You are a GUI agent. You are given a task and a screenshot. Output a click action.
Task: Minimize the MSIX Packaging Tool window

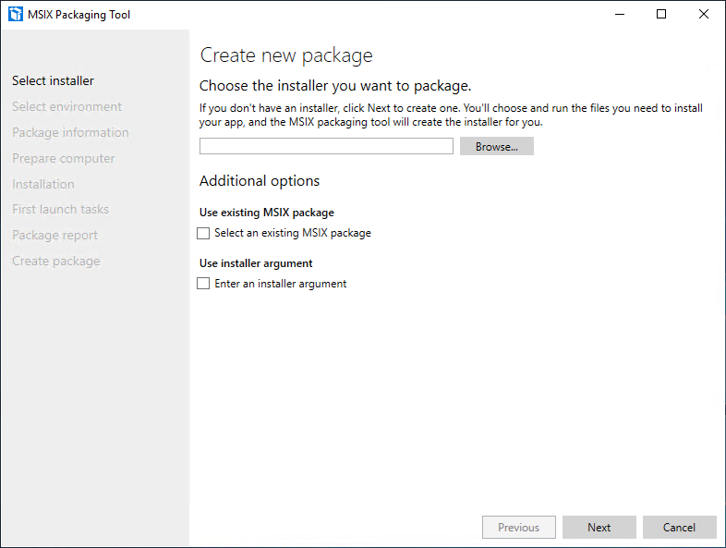(x=620, y=15)
